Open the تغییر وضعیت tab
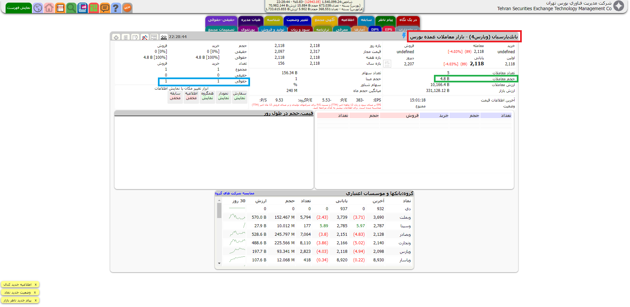 (x=297, y=20)
